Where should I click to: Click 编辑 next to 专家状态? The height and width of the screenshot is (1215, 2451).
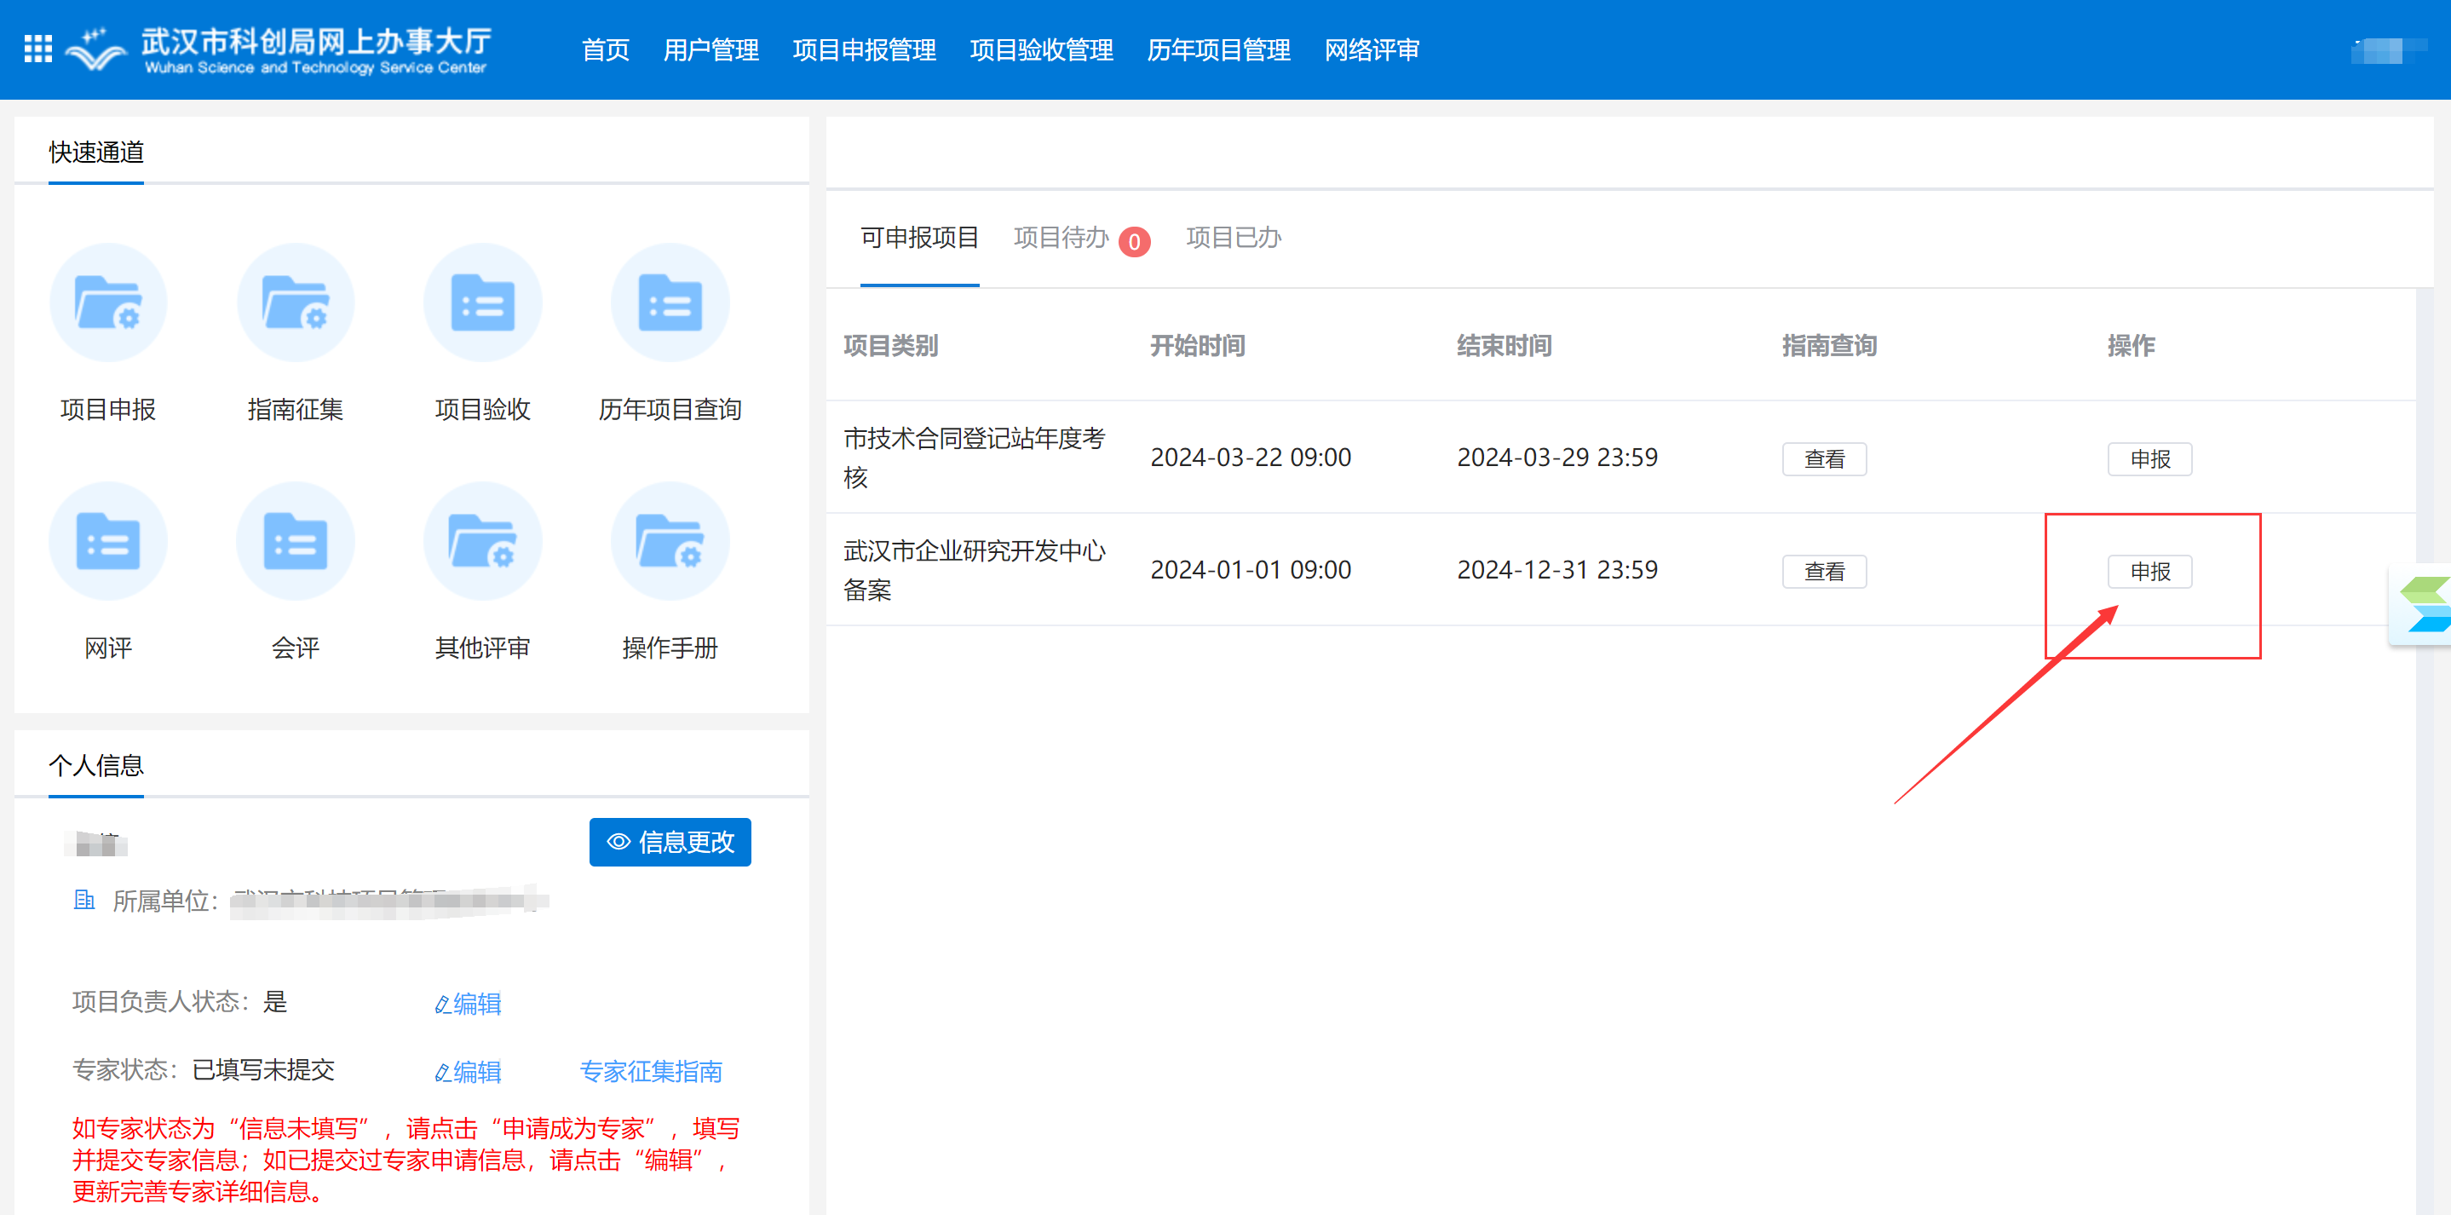468,1072
